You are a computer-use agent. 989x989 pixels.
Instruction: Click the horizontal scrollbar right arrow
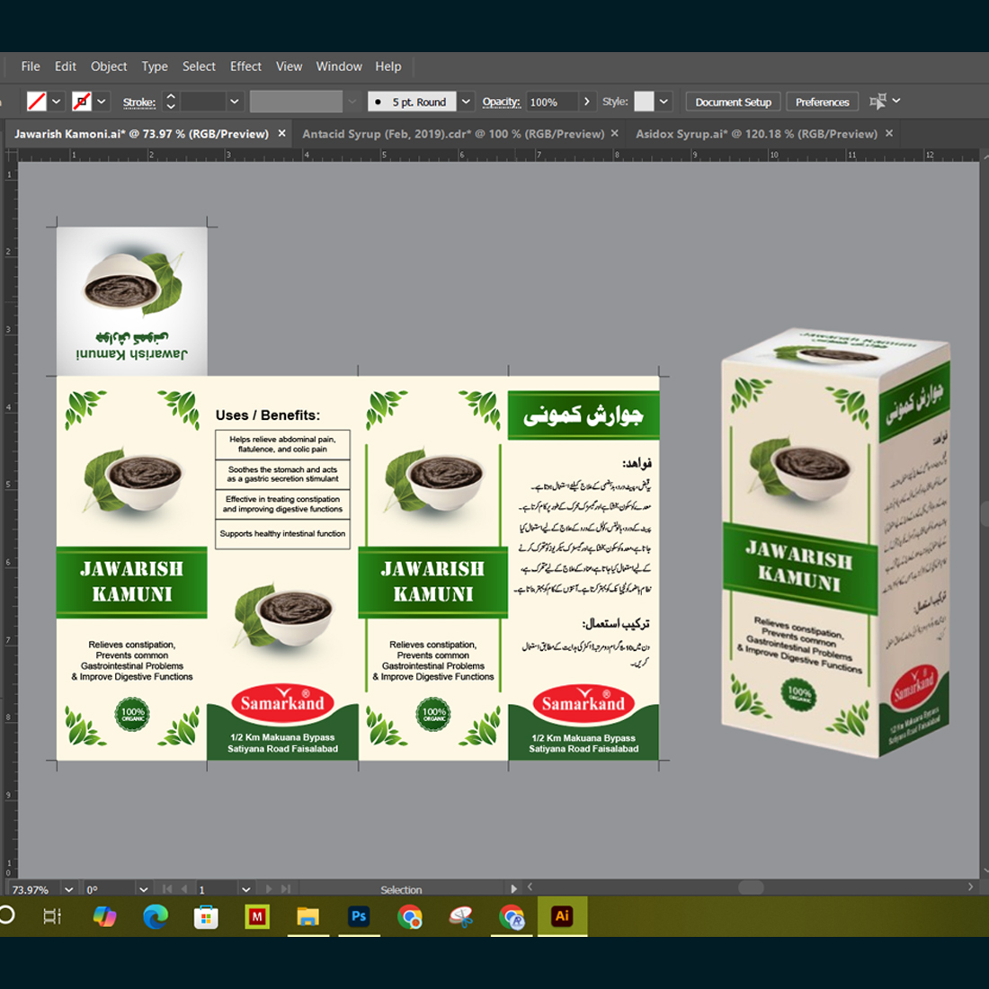pos(970,887)
